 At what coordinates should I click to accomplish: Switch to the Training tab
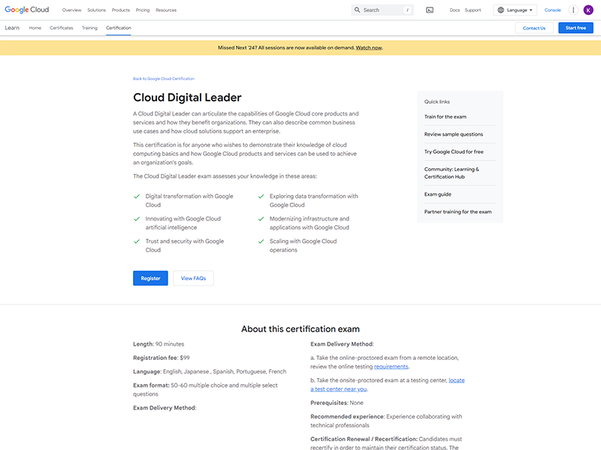pos(89,28)
